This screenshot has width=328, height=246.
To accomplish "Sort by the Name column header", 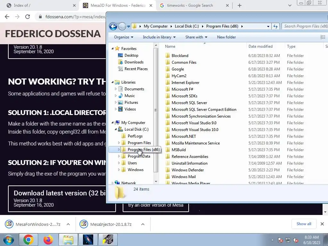I will (205, 46).
